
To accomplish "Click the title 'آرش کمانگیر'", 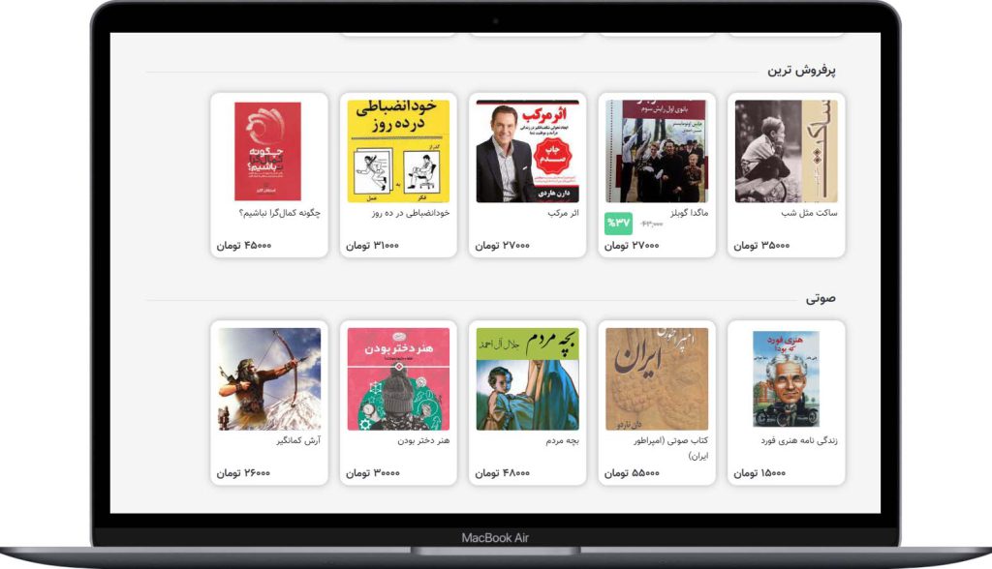I will tap(298, 440).
